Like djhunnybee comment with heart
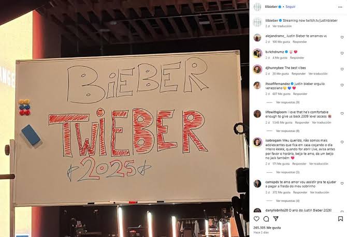347x237 pixels. pos(342,69)
